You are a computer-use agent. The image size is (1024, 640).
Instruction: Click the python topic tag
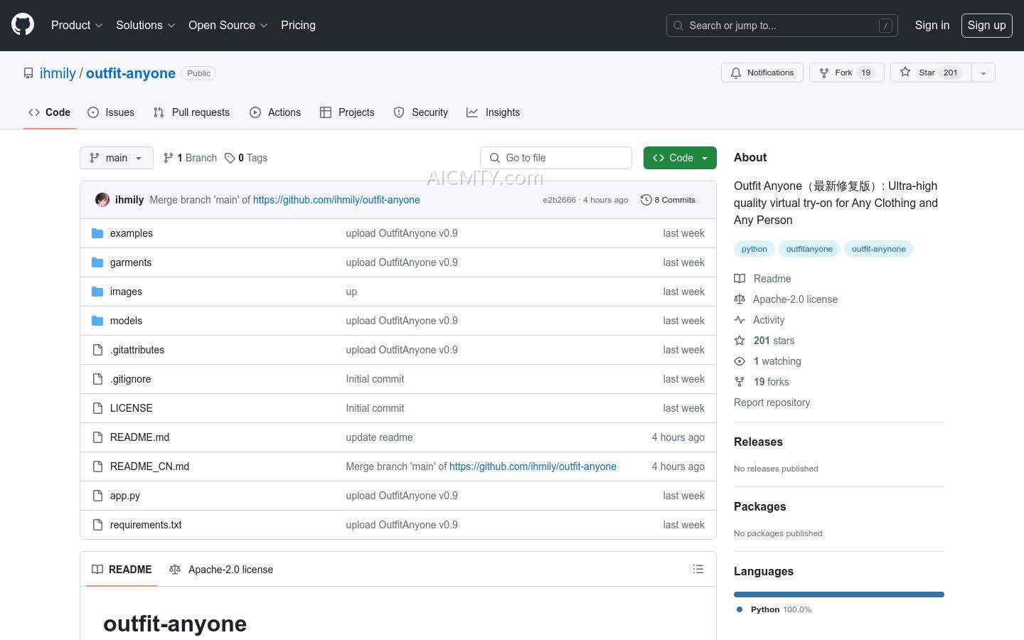pos(754,249)
